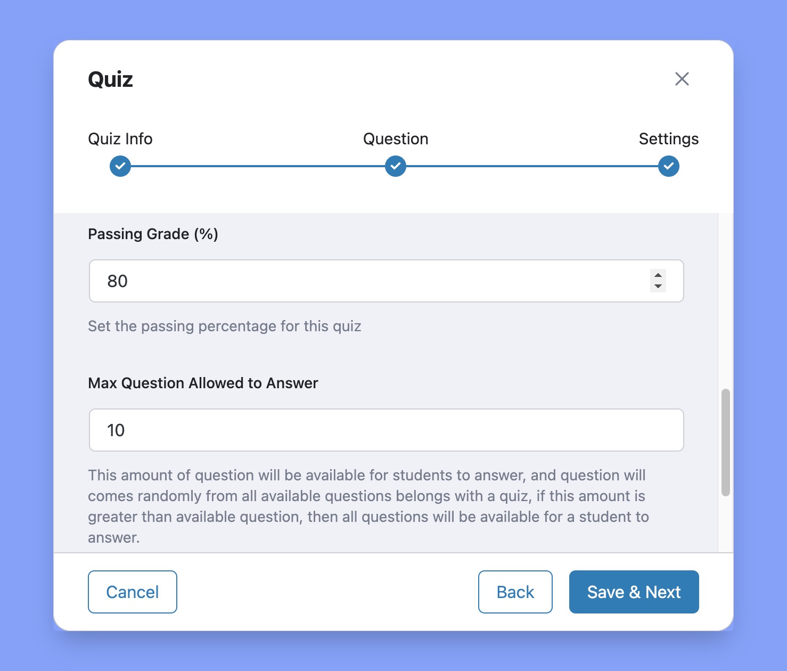Click the Quiz dialog title
787x671 pixels.
point(110,79)
